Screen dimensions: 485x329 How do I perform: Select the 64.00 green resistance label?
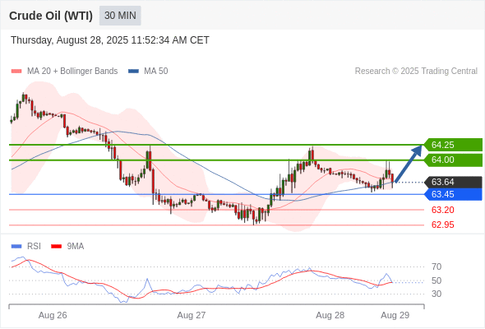pyautogui.click(x=453, y=160)
